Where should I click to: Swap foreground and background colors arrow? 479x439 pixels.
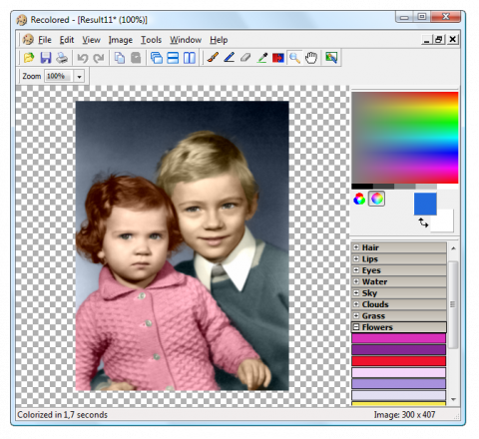423,222
